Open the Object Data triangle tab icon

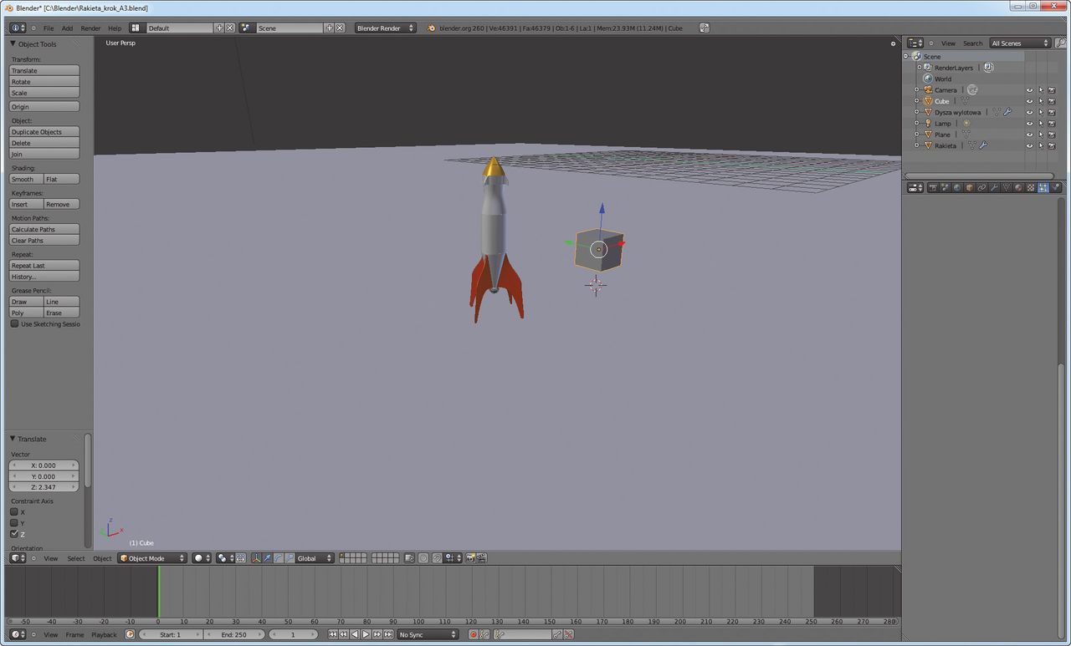click(x=1007, y=187)
